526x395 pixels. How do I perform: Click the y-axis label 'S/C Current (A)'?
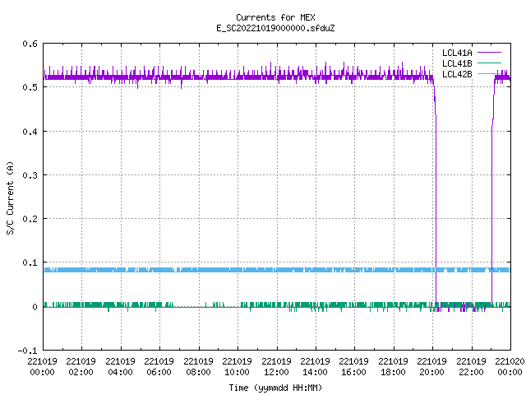click(x=10, y=197)
